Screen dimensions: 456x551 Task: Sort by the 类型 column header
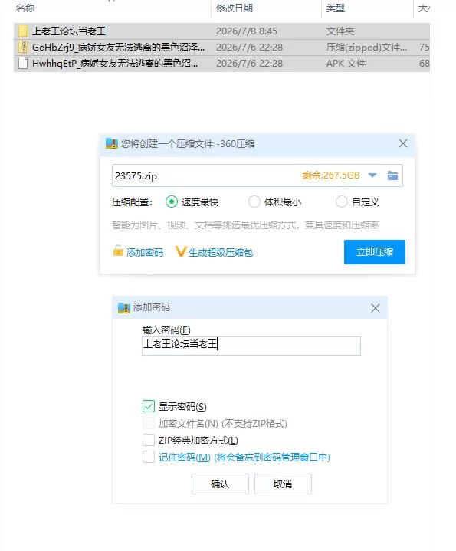335,8
